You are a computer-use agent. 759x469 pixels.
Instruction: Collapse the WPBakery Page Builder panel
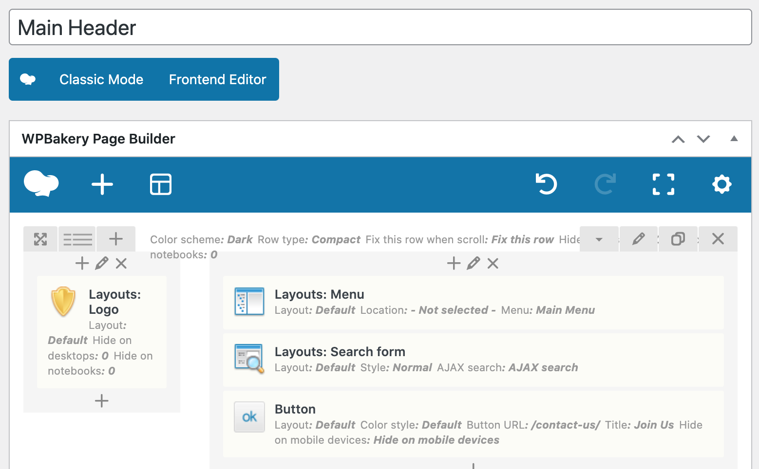click(x=734, y=139)
